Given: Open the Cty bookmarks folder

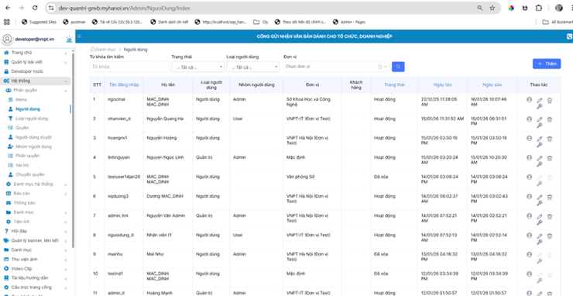Looking at the screenshot, I should click(261, 22).
